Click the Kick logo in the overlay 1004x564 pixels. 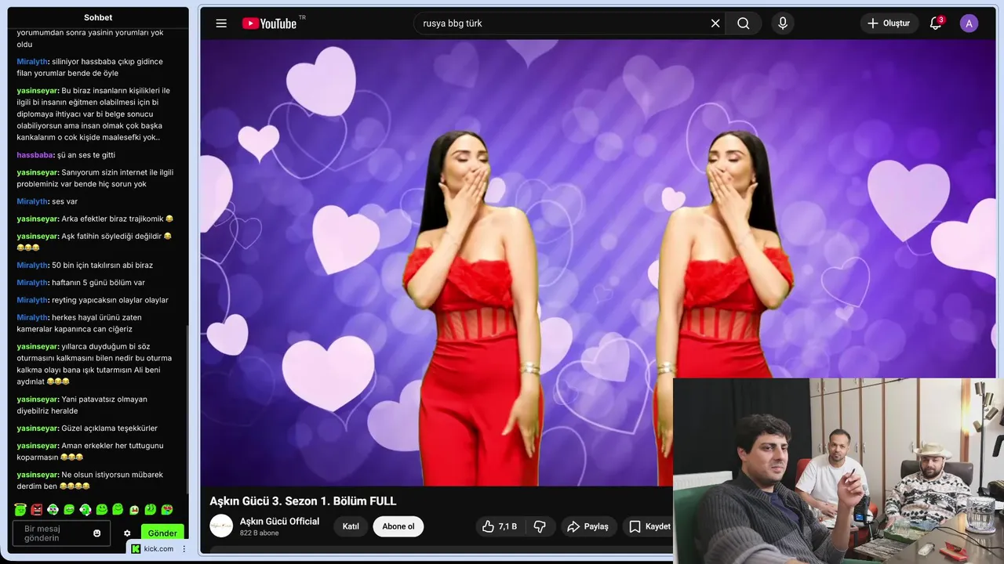[136, 549]
